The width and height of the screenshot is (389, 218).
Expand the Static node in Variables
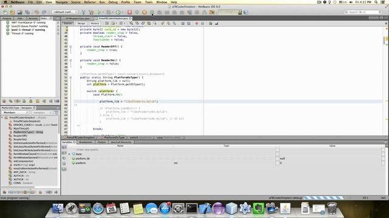69,154
